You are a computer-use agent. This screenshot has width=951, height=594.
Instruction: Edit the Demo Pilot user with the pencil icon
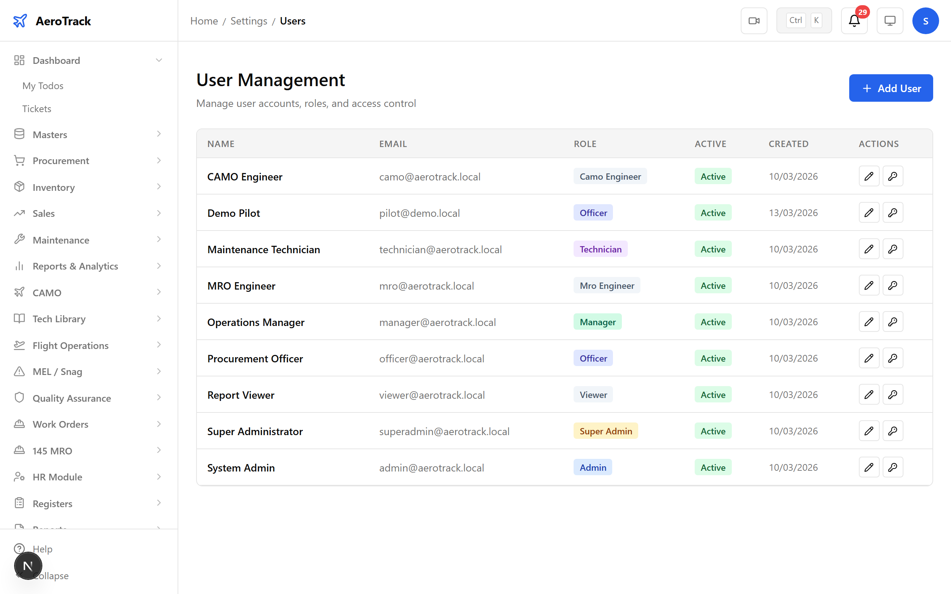click(x=869, y=212)
